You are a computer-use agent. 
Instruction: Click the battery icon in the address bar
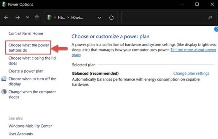click(x=49, y=17)
